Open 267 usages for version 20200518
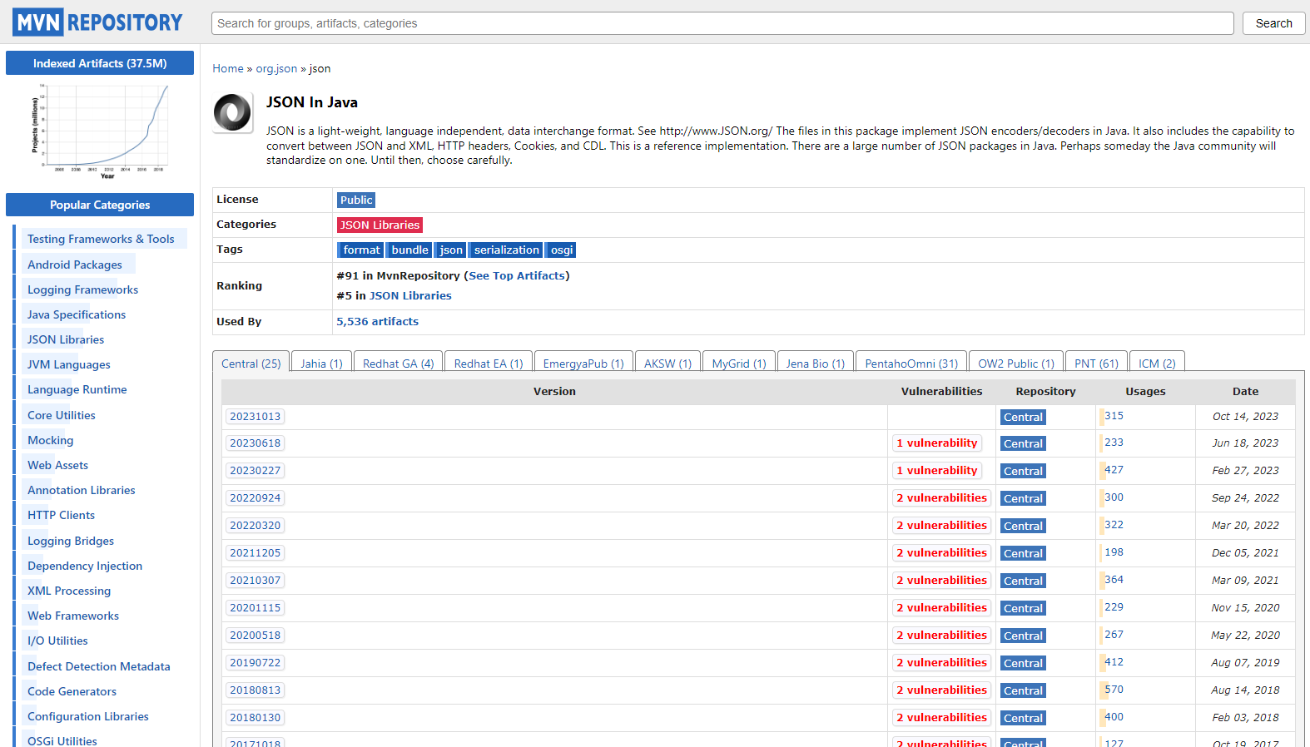The width and height of the screenshot is (1310, 747). coord(1114,635)
